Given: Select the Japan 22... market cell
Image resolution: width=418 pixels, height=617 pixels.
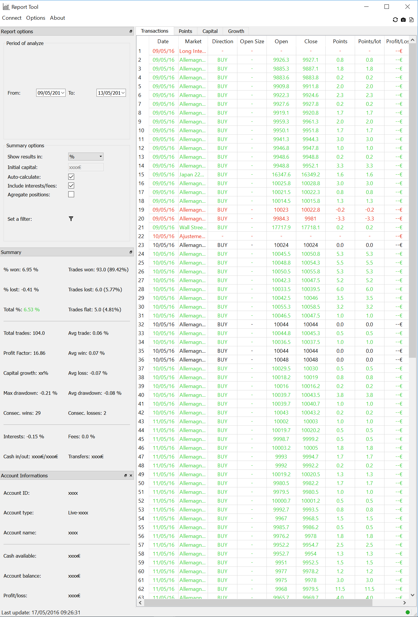Looking at the screenshot, I should click(193, 175).
